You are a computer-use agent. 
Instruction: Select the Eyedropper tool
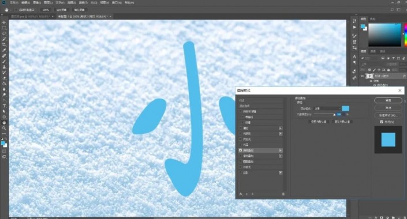tap(4, 50)
